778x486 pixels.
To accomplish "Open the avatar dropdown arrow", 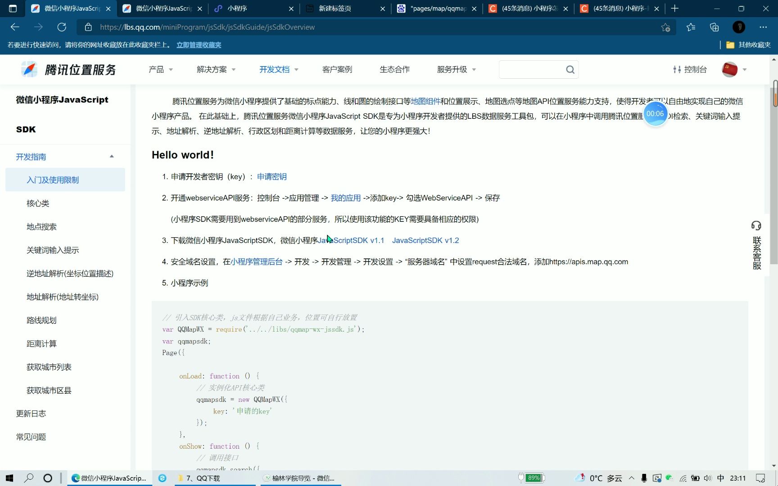I will point(745,70).
